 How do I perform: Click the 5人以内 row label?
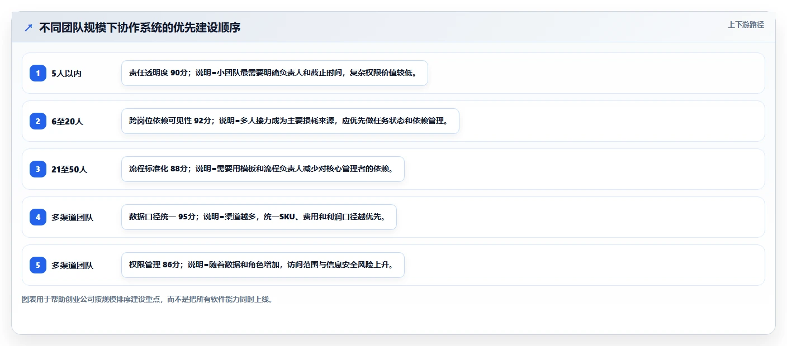pos(67,73)
